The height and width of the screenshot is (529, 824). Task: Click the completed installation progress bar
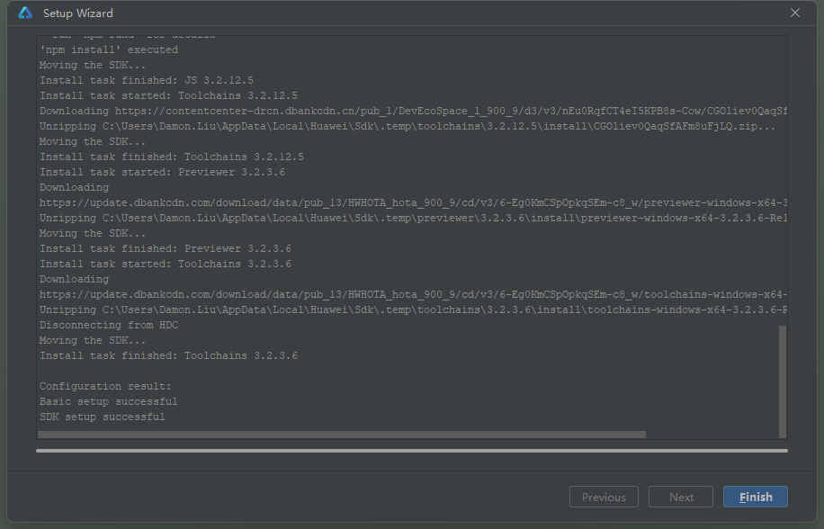pyautogui.click(x=412, y=451)
